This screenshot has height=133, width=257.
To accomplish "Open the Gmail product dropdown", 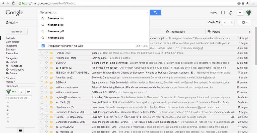I will tap(12, 23).
